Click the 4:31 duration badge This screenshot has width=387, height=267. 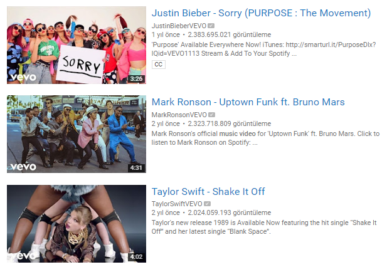click(x=136, y=168)
